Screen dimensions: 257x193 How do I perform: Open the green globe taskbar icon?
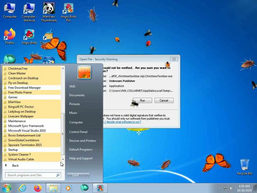pyautogui.click(x=84, y=188)
